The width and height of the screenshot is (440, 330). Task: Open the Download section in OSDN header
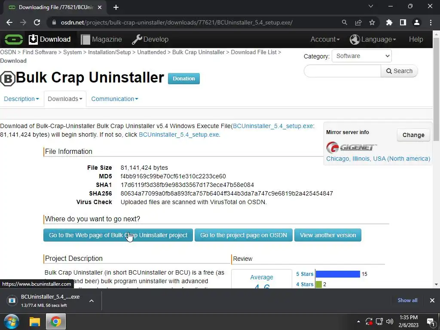pyautogui.click(x=50, y=39)
